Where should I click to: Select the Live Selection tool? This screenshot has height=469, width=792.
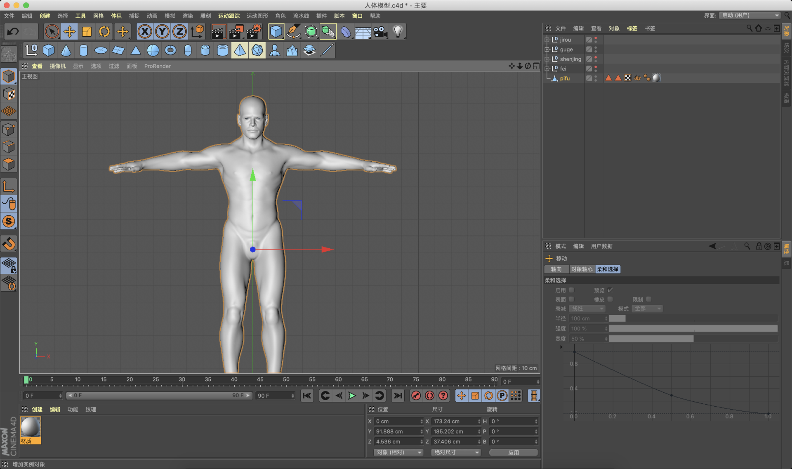click(52, 31)
